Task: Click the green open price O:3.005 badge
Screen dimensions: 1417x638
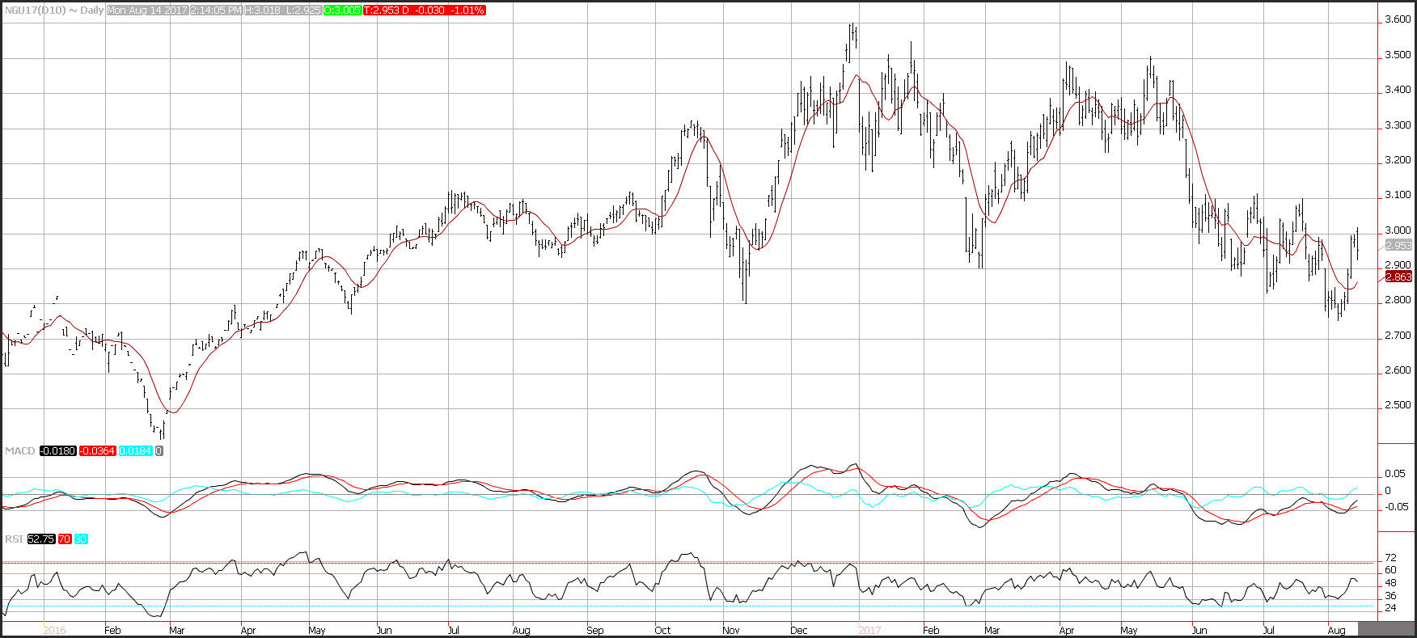Action: click(342, 11)
